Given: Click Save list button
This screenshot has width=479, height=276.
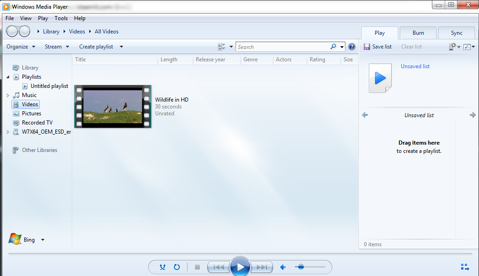Looking at the screenshot, I should click(377, 47).
